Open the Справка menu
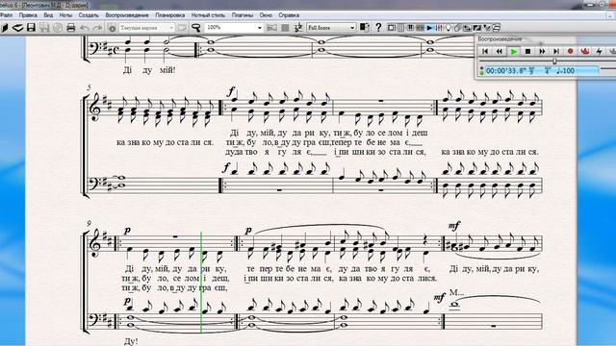Viewport: 616px width, 346px height. coord(289,15)
